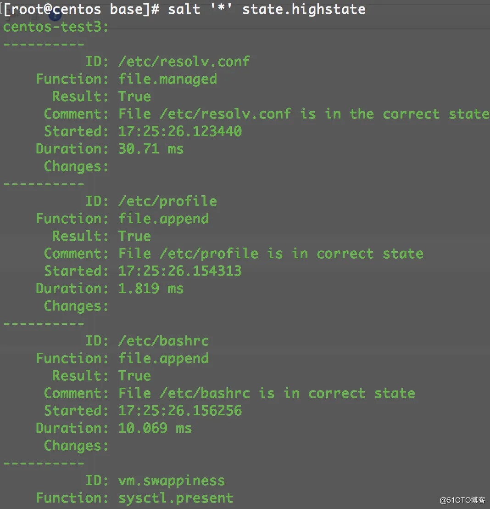Click the 51CTO博客 watermark
Viewport: 490px width, 509px height.
pos(462,500)
